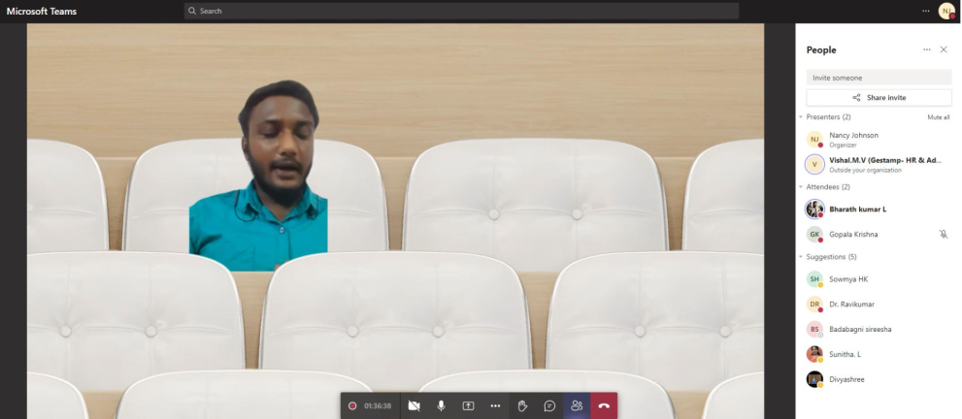Hide the participants panel via toolbar

(x=577, y=405)
